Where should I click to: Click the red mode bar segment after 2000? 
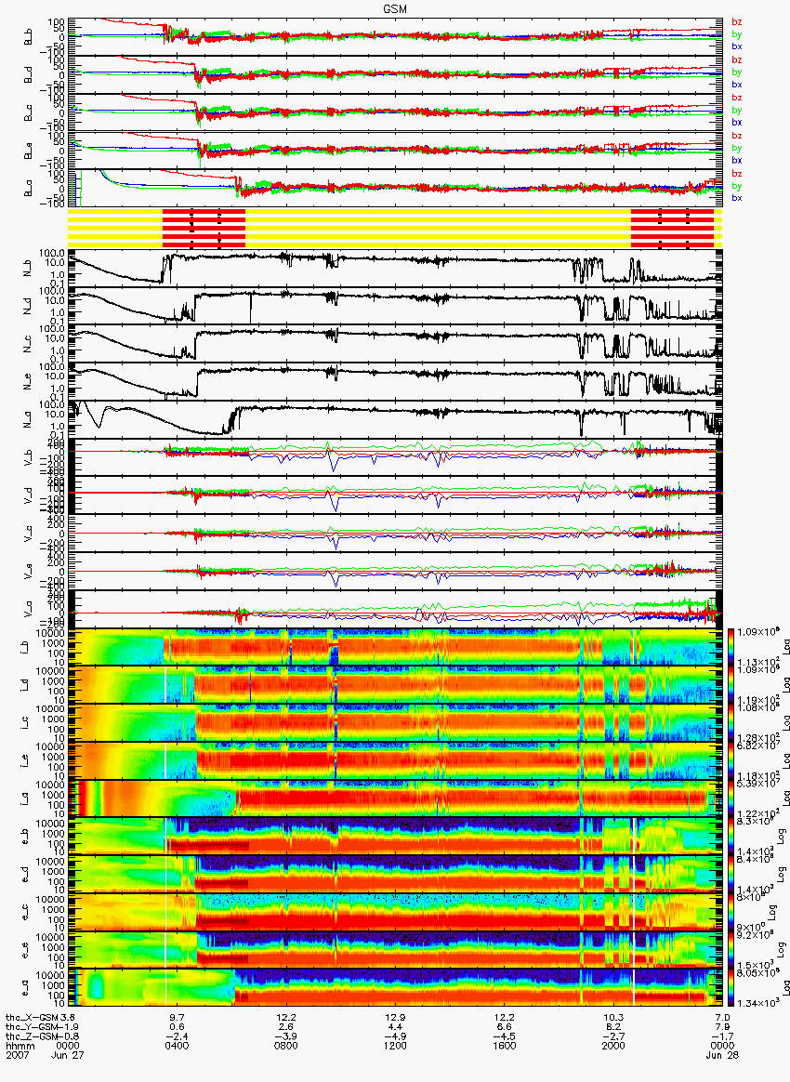point(672,229)
